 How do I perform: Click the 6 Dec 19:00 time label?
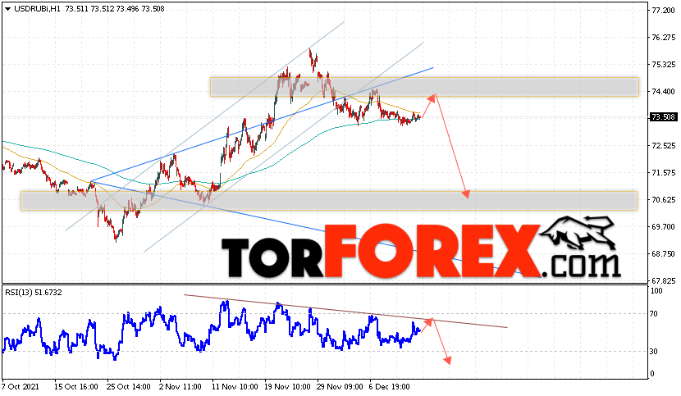[389, 386]
